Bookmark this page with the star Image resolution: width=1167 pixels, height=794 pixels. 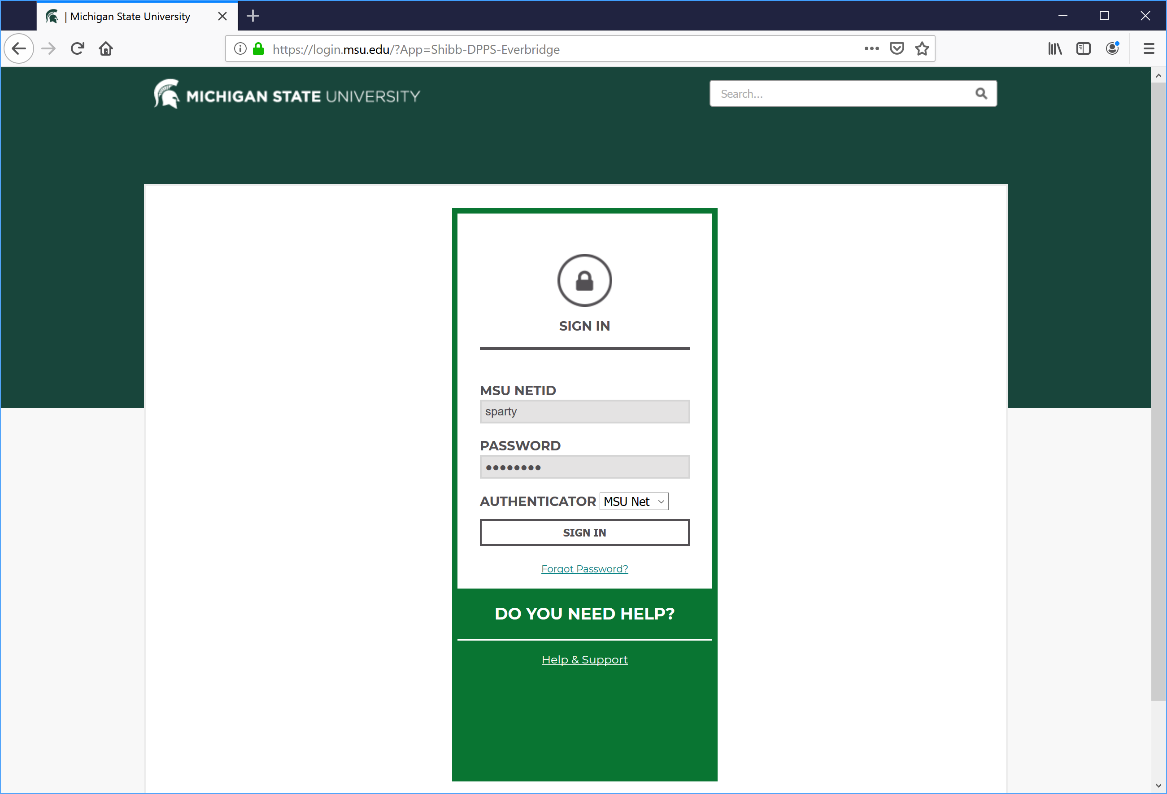pos(922,49)
